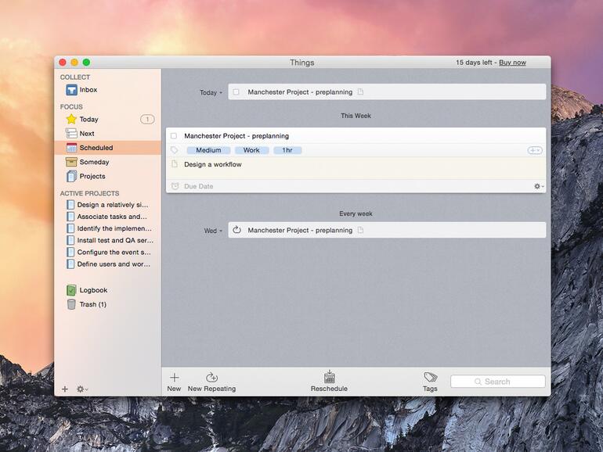
Task: Open the Wed repeat day dropdown
Action: 213,231
